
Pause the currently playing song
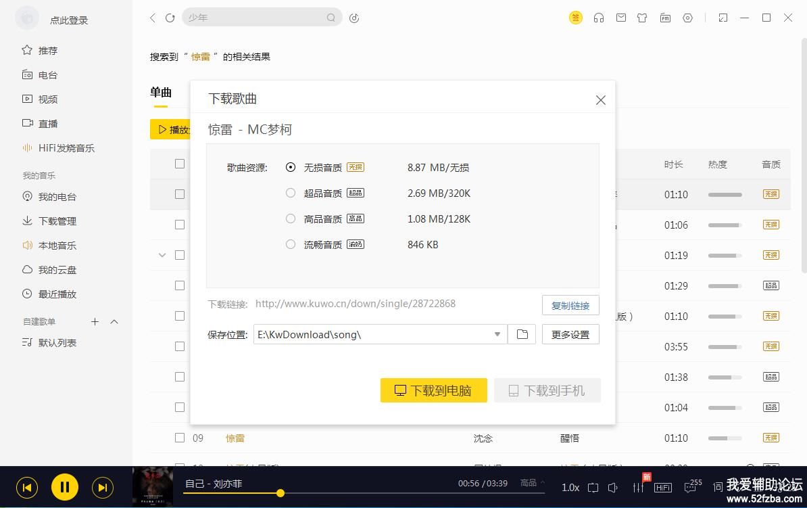65,487
